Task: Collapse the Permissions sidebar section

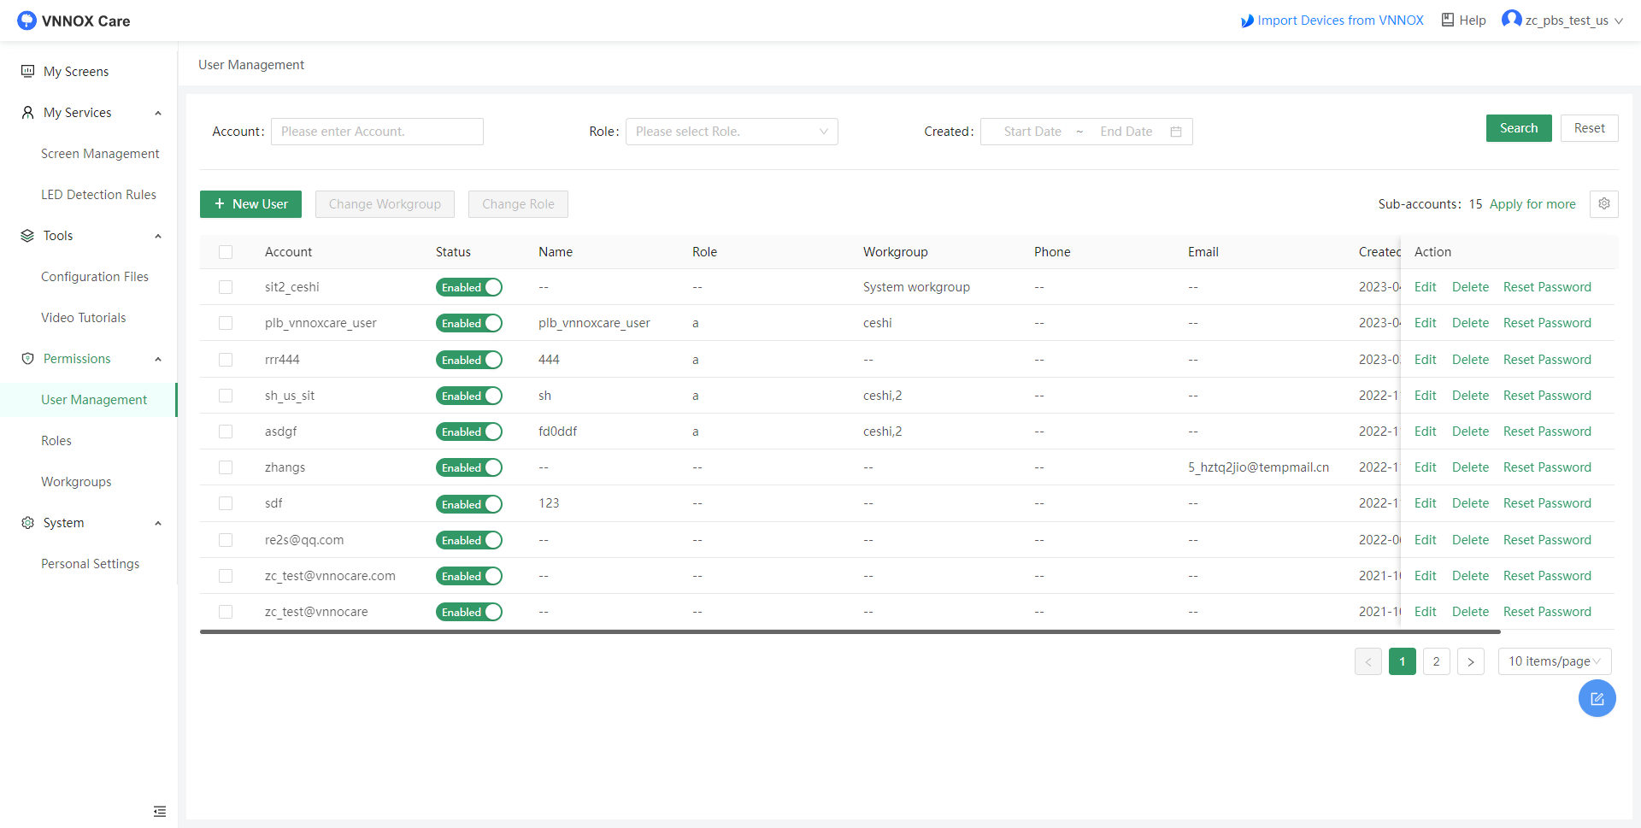Action: (x=158, y=359)
